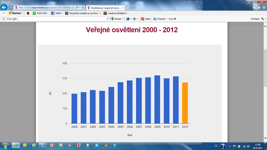The height and width of the screenshot is (150, 267).
Task: Click the volume speaker tray icon
Action: click(249, 146)
